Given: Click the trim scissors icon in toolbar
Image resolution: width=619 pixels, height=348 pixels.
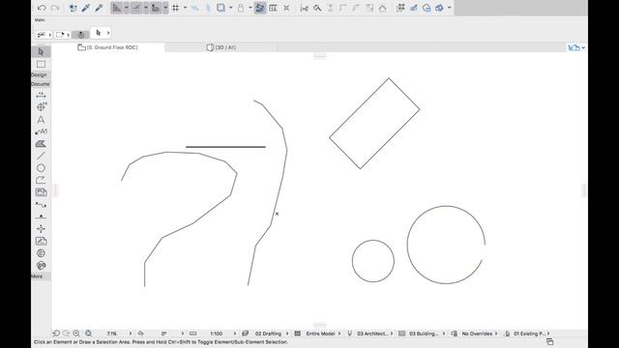Looking at the screenshot, I should [304, 8].
